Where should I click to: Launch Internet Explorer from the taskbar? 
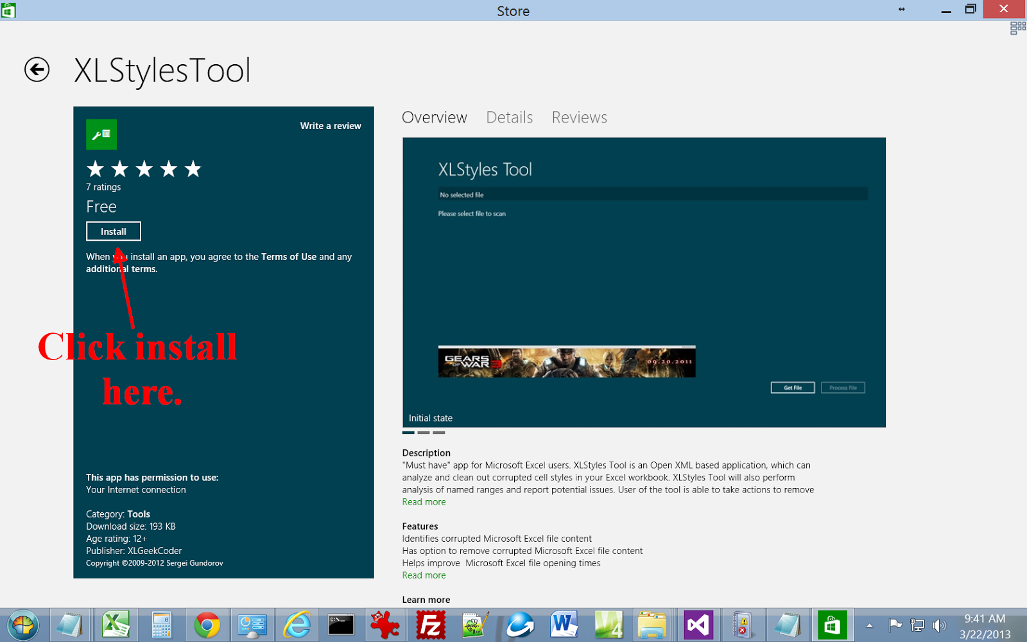coord(297,624)
